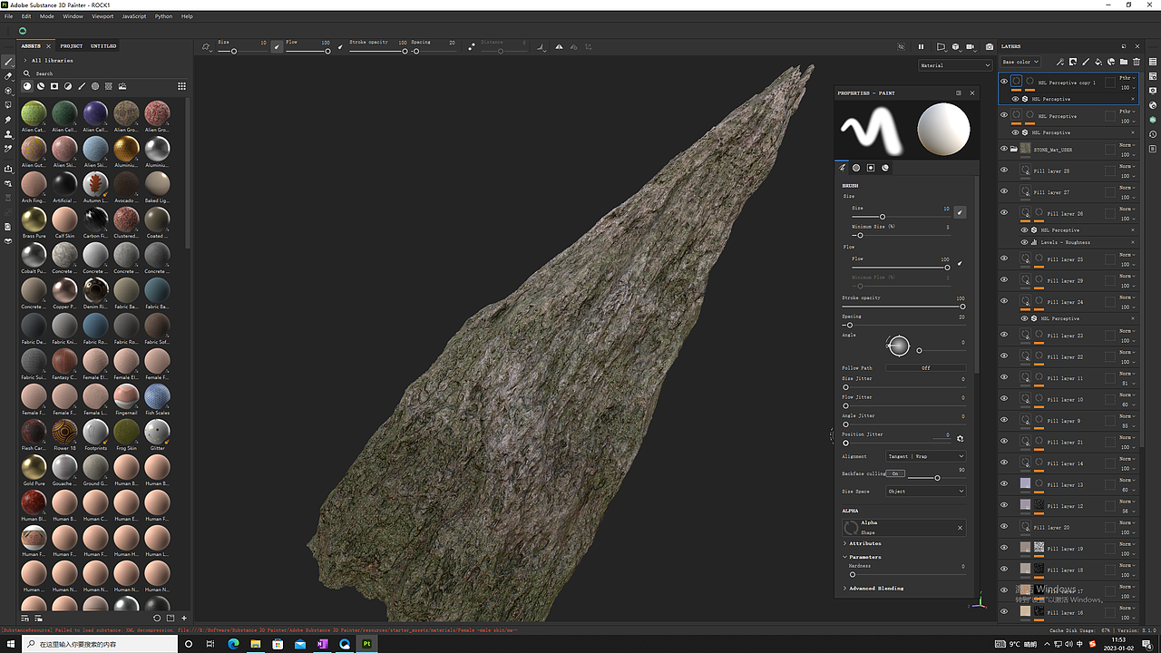
Task: Select the Smudge tool
Action: 8,120
